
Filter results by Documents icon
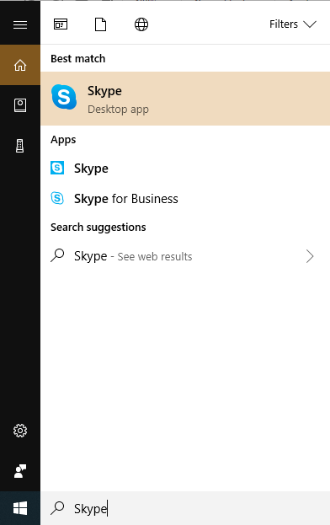click(x=101, y=24)
